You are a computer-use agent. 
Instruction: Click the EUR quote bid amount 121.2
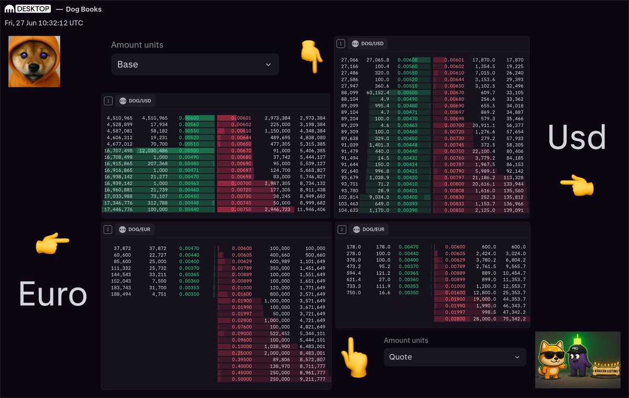tap(382, 273)
